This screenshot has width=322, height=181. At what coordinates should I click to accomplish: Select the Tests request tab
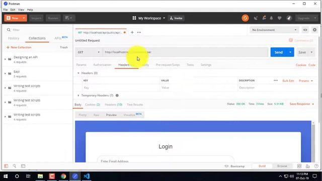tap(190, 65)
